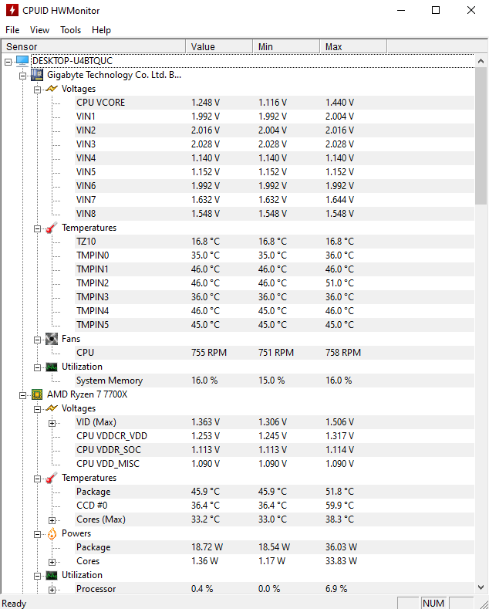Viewport: 489px width, 609px height.
Task: Click the 1.440 V CPU VCORE max
Action: pyautogui.click(x=339, y=103)
